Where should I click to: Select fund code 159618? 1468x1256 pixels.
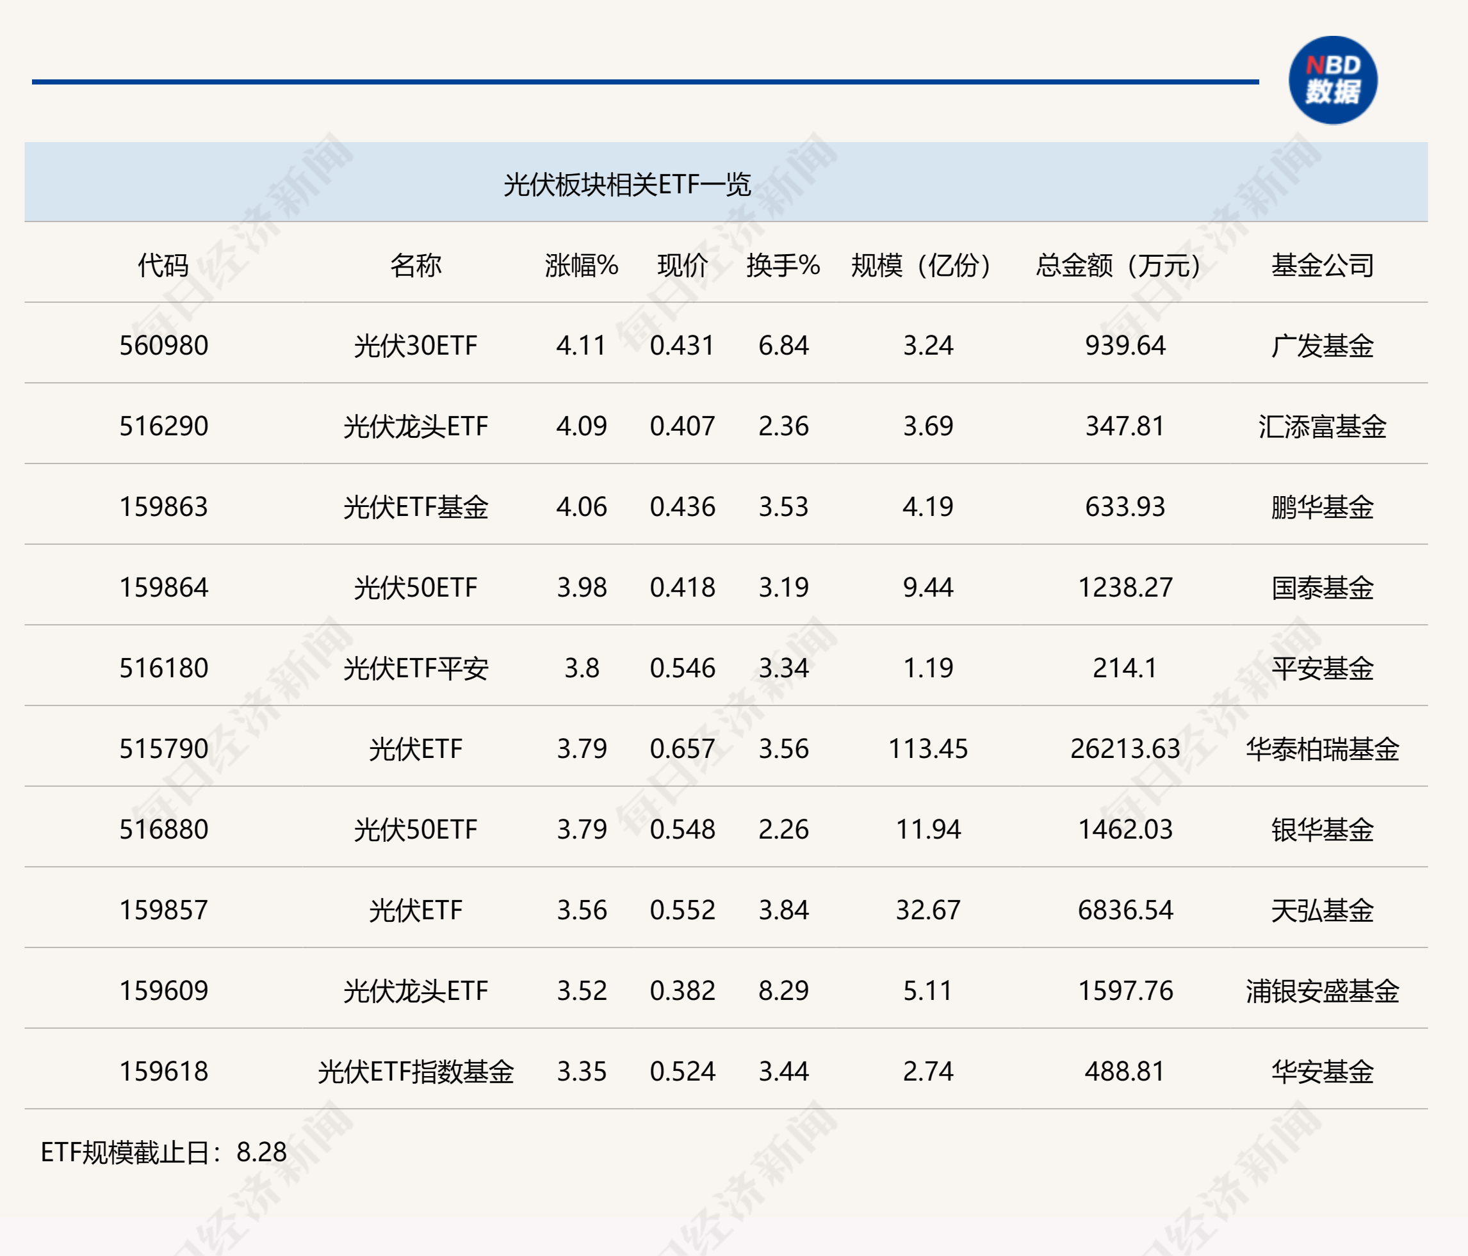pos(164,1072)
